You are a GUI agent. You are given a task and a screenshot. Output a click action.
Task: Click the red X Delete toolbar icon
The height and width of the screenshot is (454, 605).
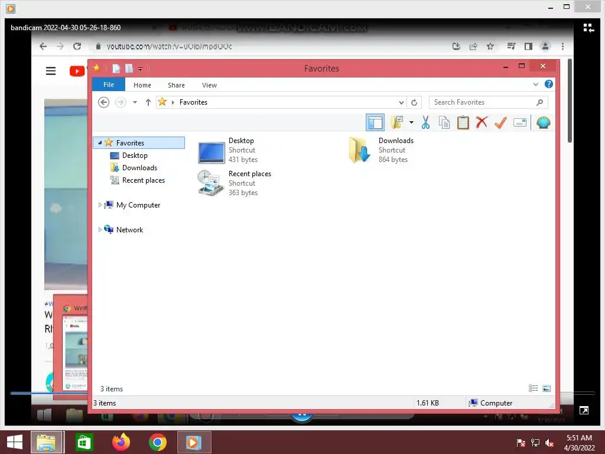[x=482, y=122]
